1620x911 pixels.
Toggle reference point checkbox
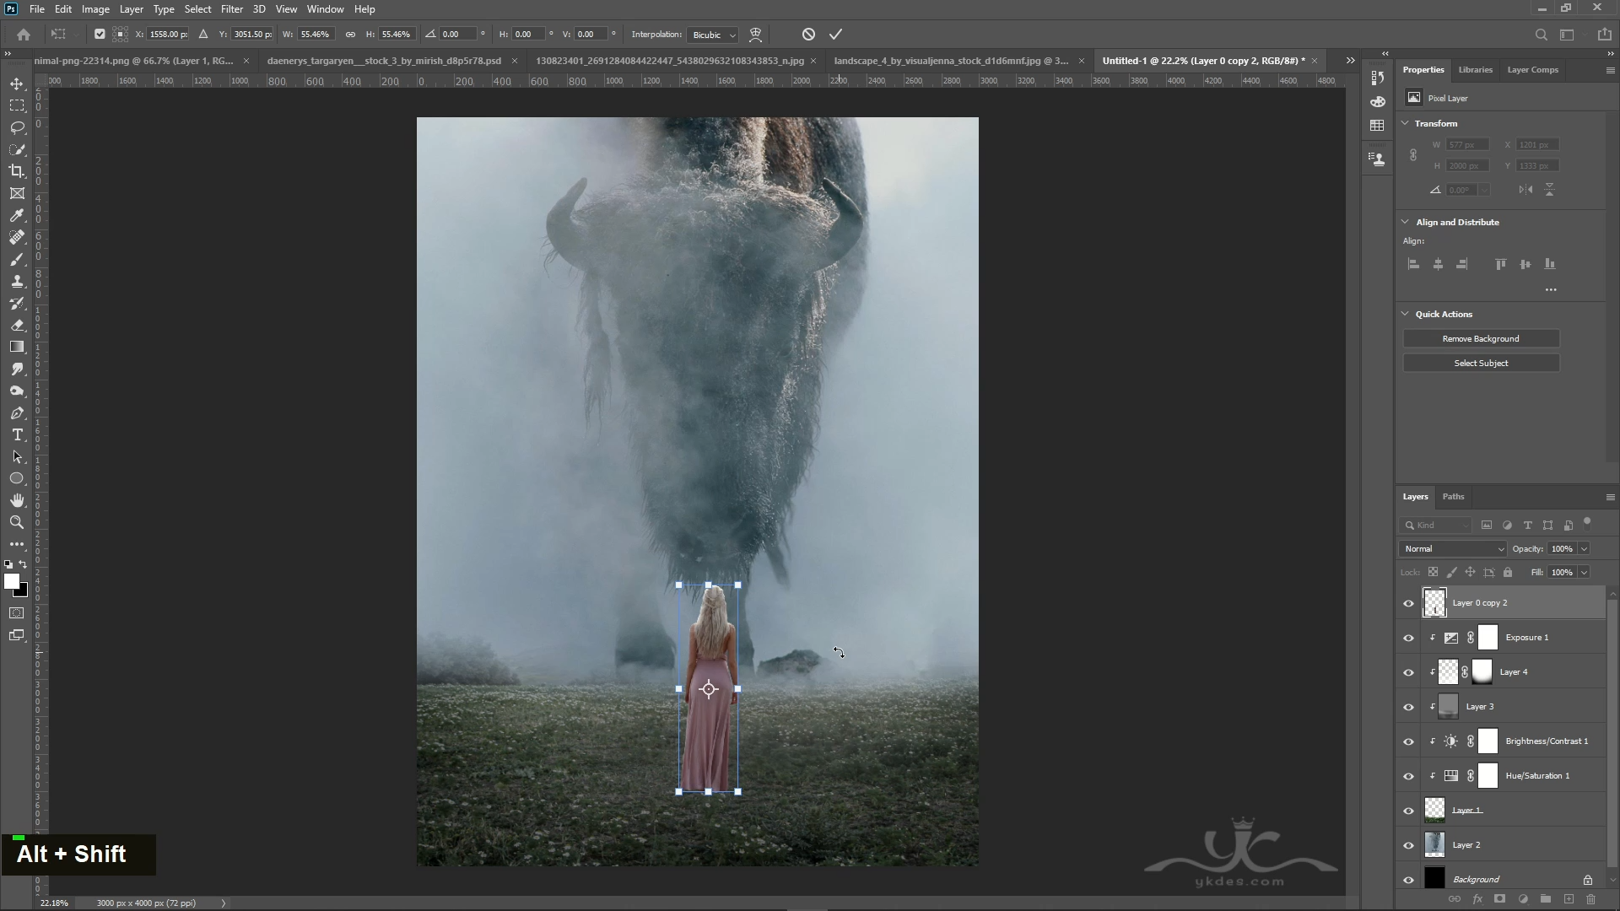100,35
